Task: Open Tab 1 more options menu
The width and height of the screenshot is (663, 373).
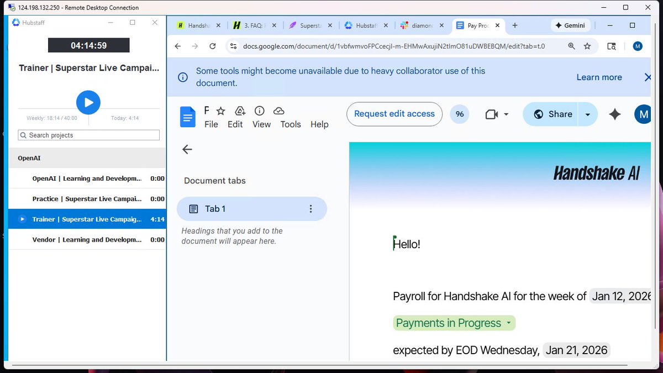Action: coord(311,209)
